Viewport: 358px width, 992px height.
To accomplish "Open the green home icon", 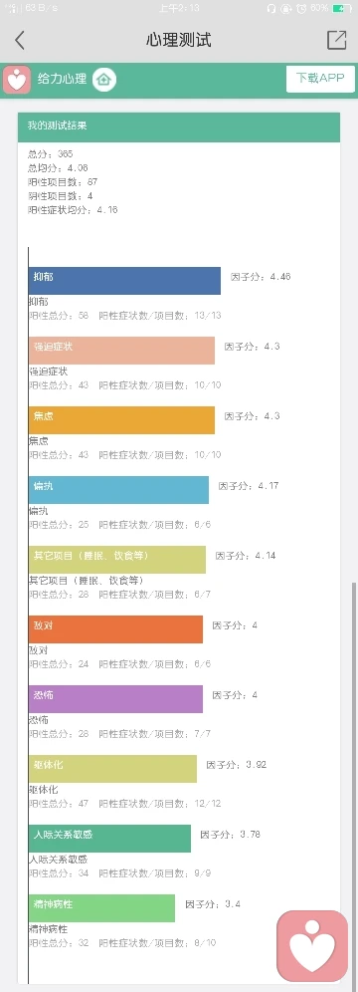I will pos(104,80).
